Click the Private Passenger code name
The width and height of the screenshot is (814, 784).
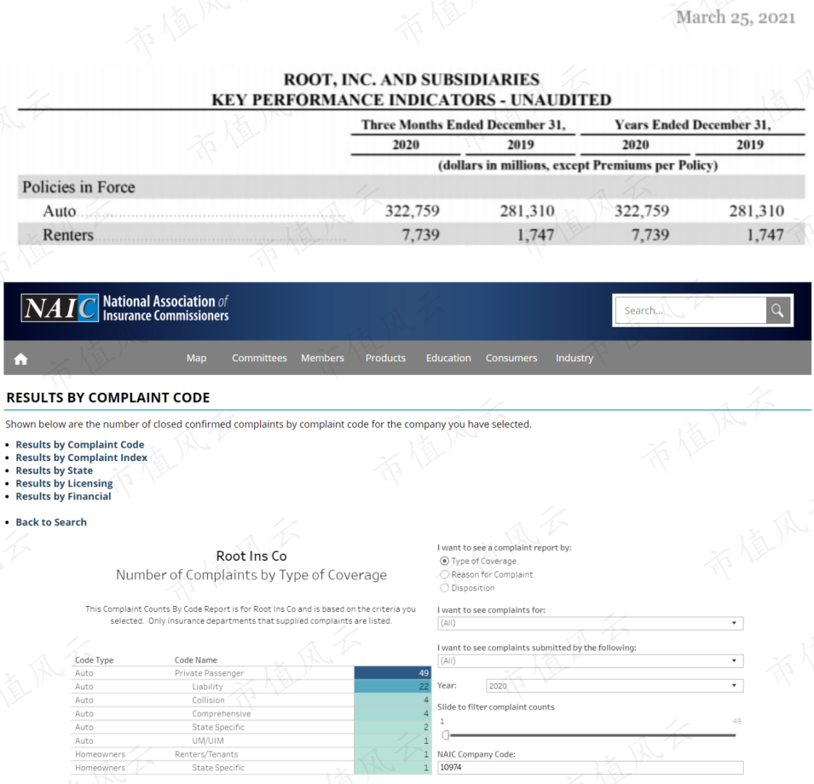click(x=209, y=673)
